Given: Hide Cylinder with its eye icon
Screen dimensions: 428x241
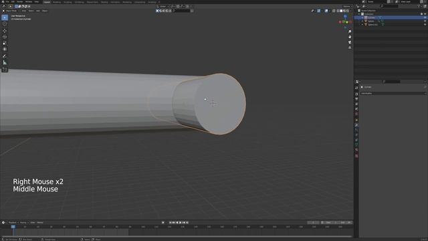Looking at the screenshot, I should point(425,17).
